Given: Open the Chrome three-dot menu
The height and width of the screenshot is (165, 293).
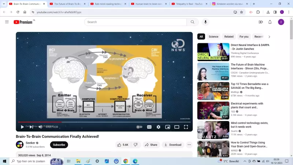Looking at the screenshot, I should pyautogui.click(x=289, y=12).
